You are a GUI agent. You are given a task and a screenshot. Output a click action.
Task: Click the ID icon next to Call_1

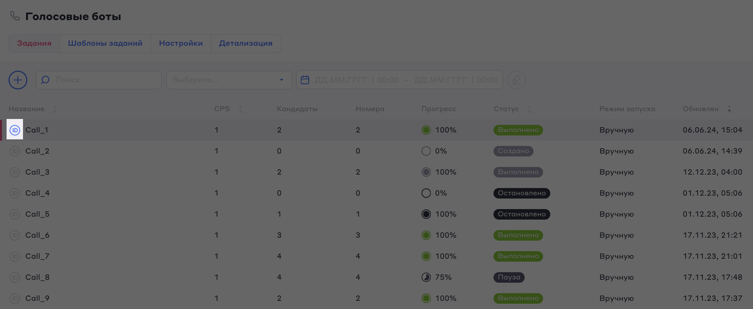point(15,130)
